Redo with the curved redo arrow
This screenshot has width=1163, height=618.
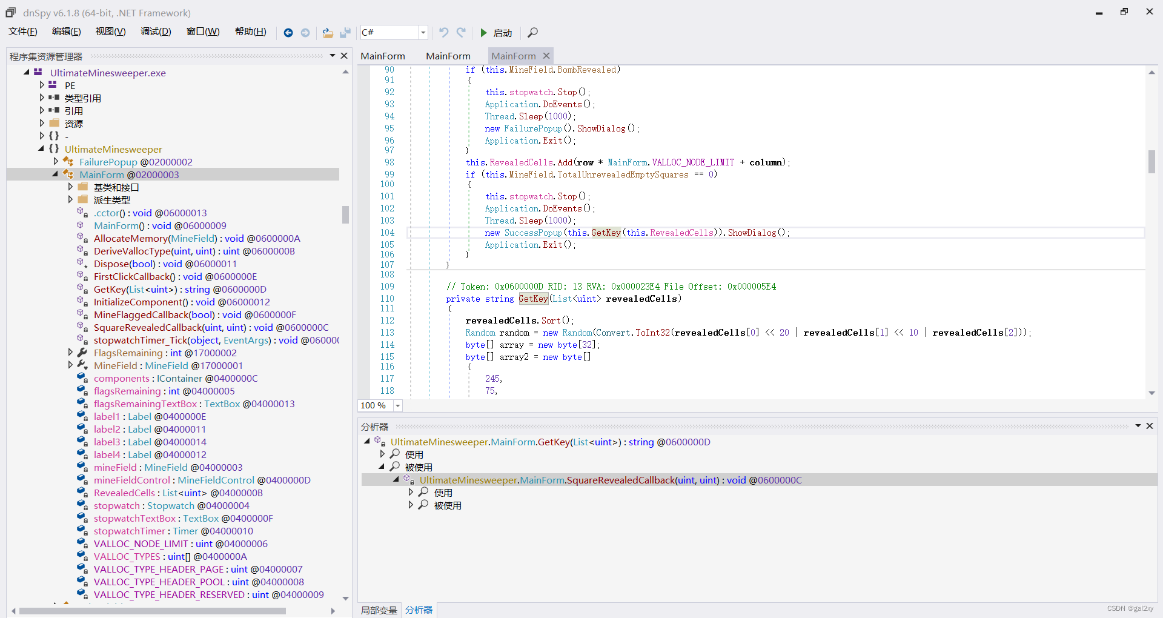click(461, 32)
